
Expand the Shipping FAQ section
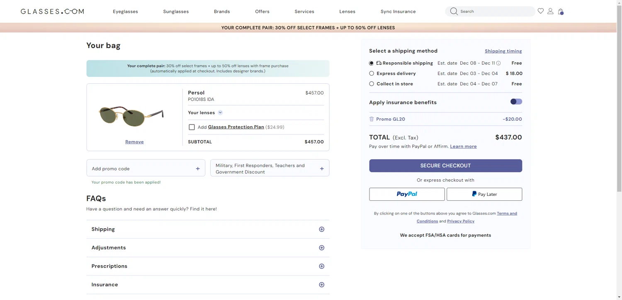pyautogui.click(x=321, y=229)
